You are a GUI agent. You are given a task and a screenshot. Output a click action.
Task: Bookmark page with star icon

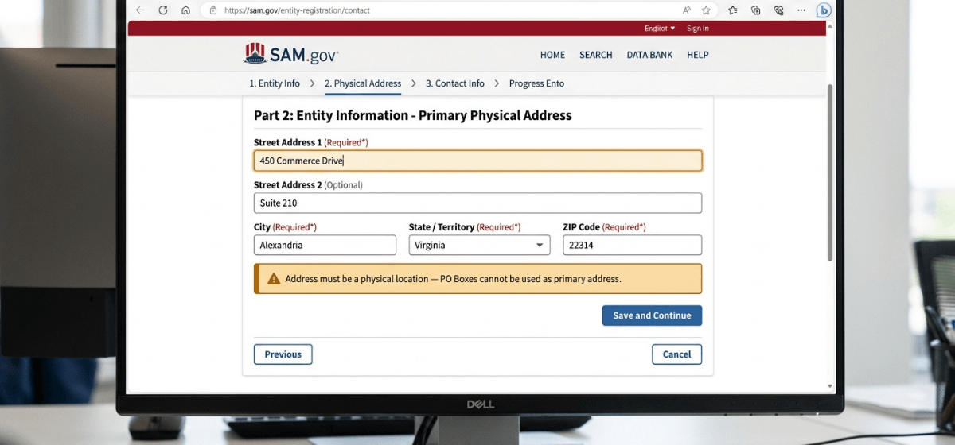point(706,10)
